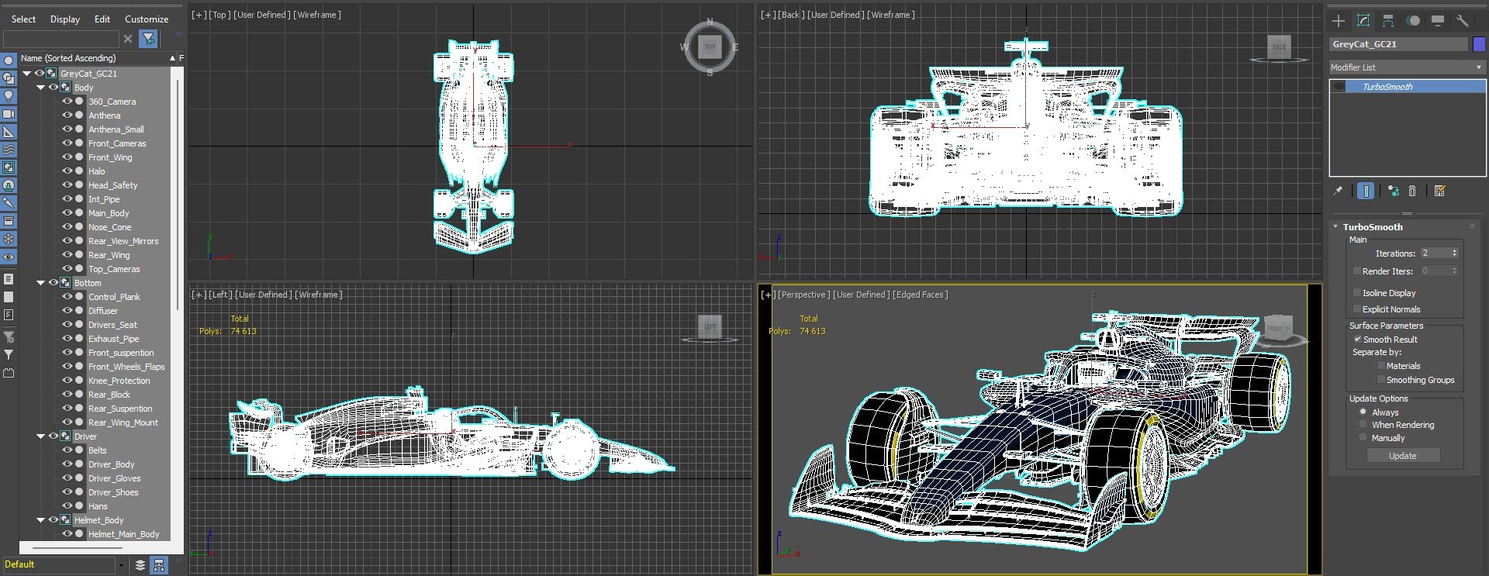
Task: Click the Sort by Hierarchy icon
Action: 159,565
